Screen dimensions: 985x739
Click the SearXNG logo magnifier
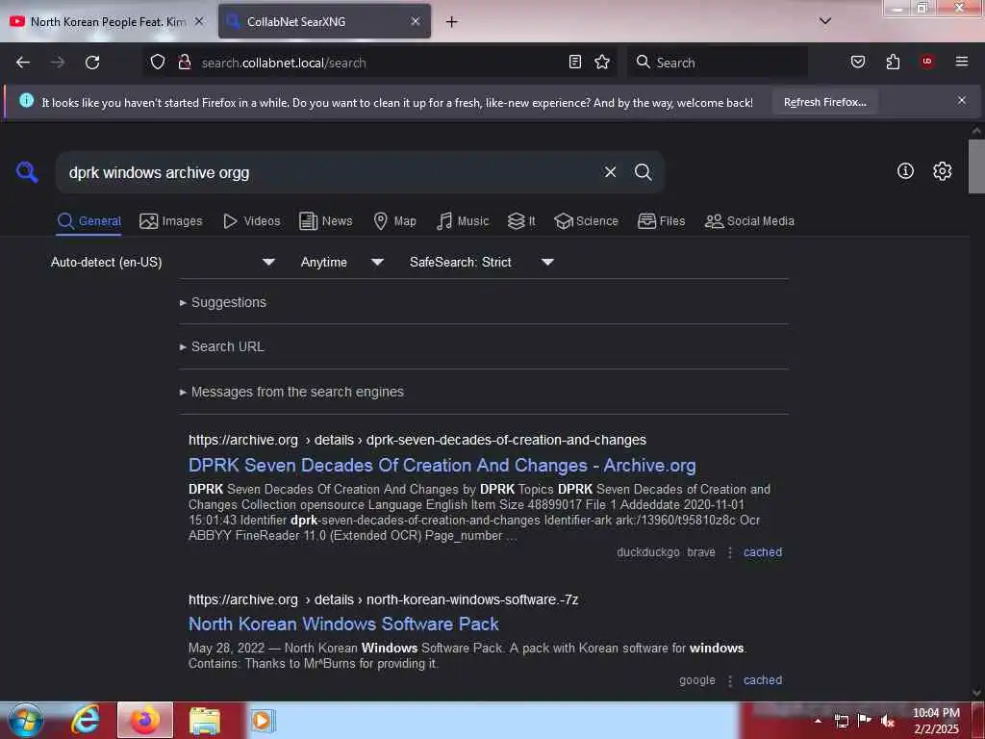27,171
